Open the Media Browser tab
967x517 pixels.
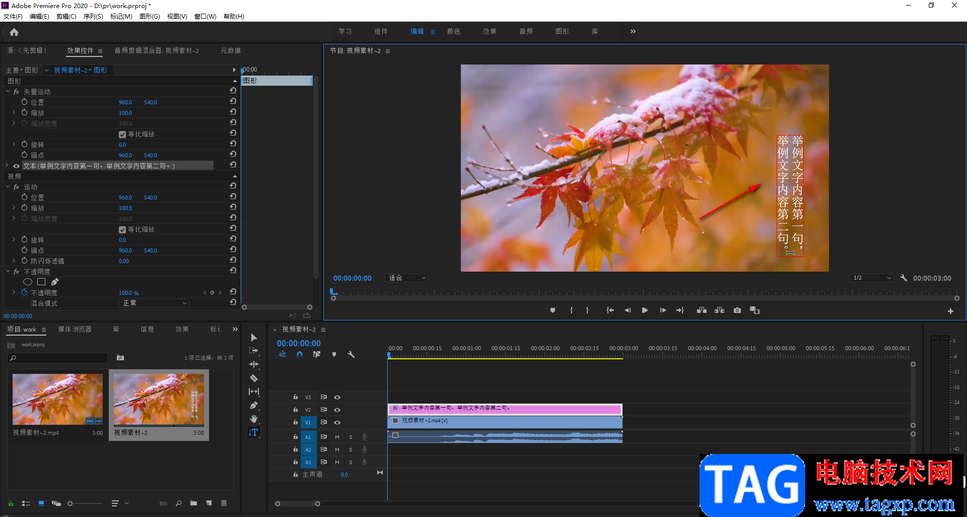pos(75,329)
